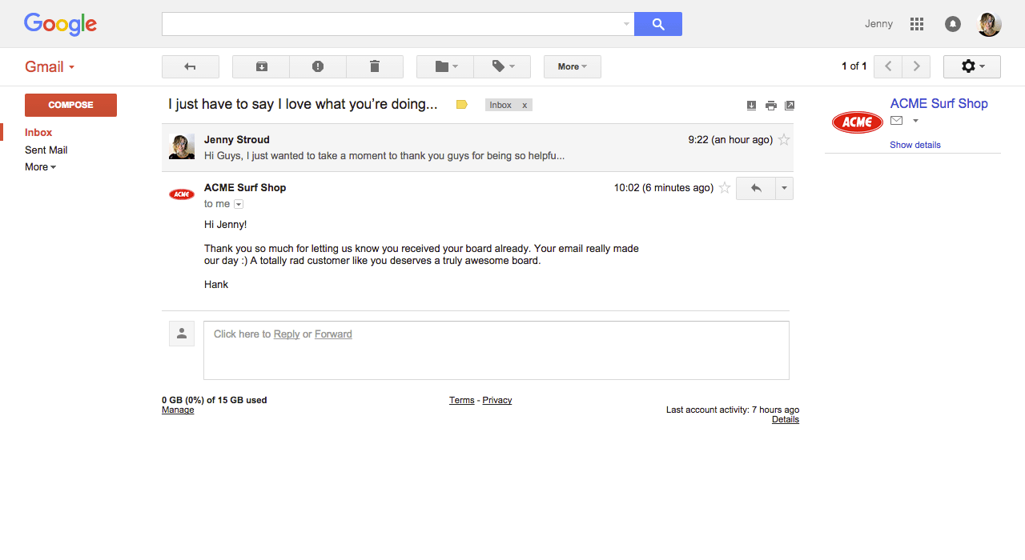Viewport: 1025px width, 560px height.
Task: Open the Labels tag dropdown
Action: click(x=503, y=66)
